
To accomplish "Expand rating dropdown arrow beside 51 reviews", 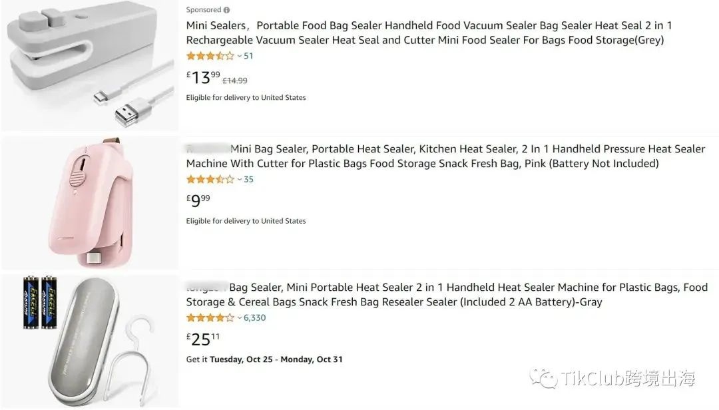I will 240,57.
